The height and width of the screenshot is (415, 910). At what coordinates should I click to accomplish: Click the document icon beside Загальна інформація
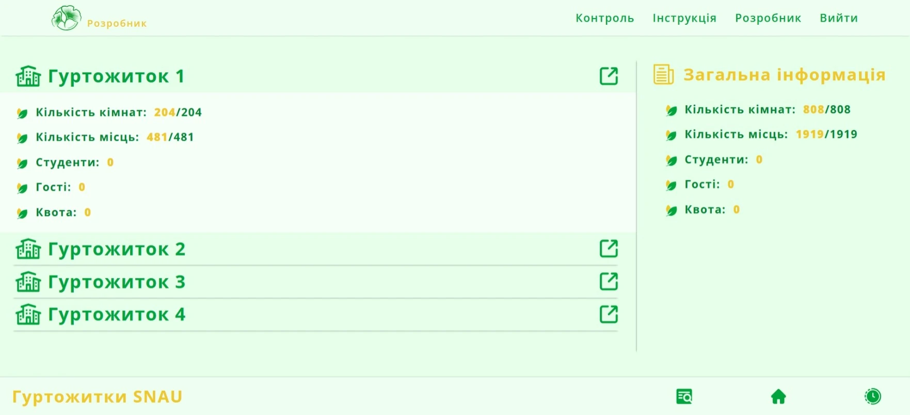pyautogui.click(x=663, y=74)
